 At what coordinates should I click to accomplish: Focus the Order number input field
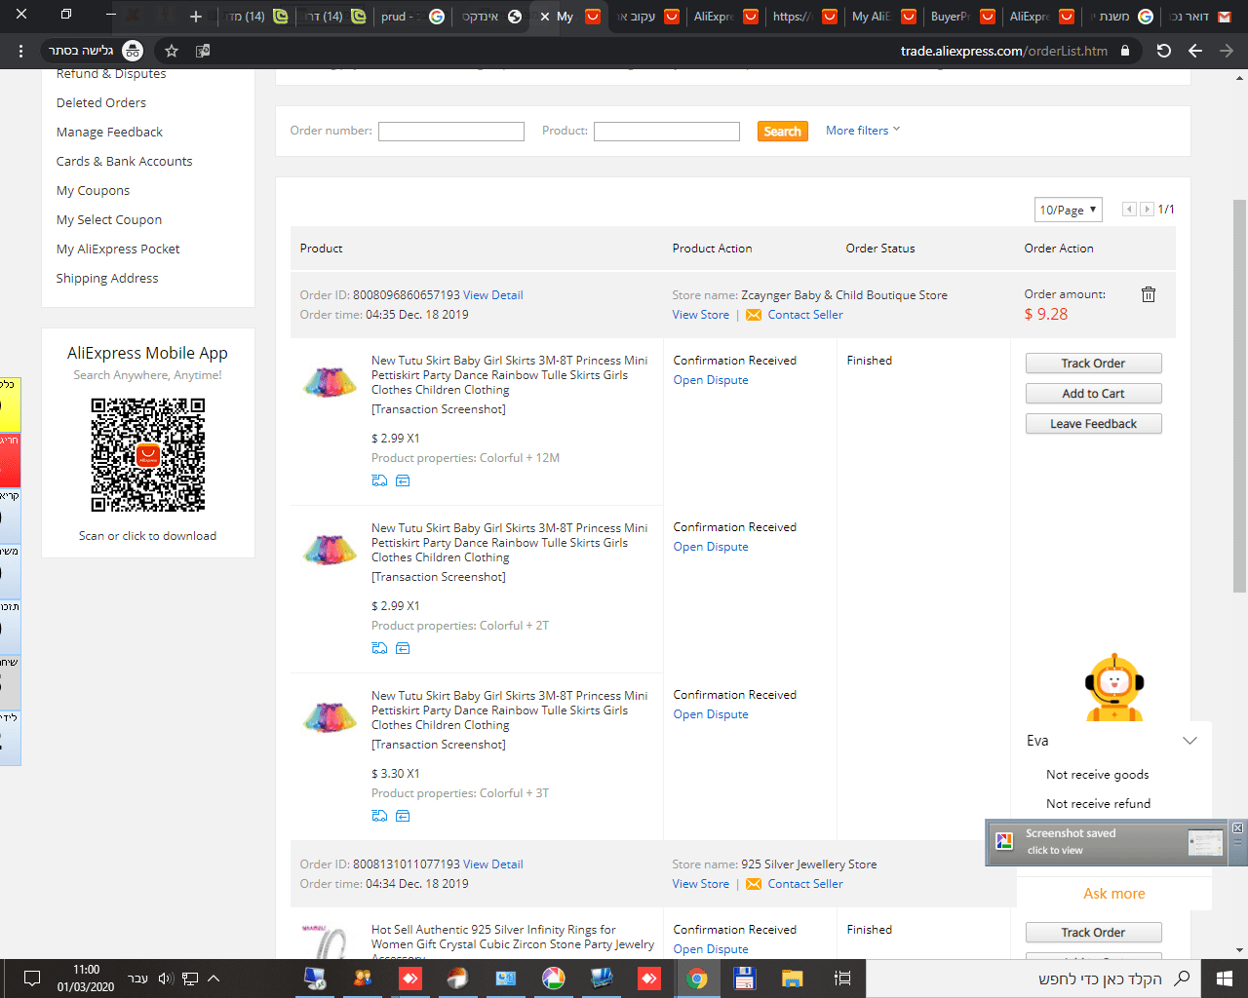pos(451,132)
